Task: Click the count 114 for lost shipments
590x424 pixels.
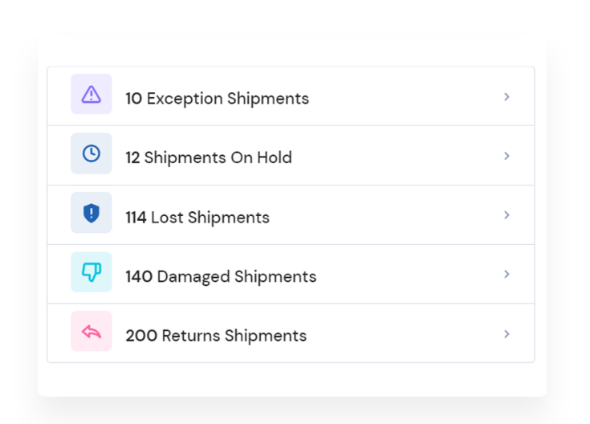Action: 136,218
